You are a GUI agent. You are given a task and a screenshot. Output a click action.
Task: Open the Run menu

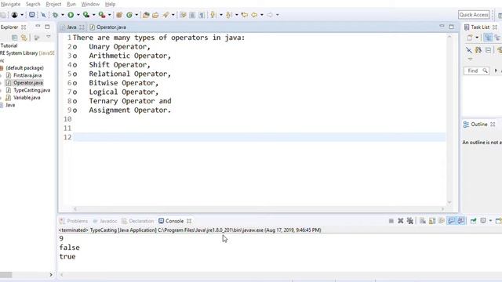(x=71, y=4)
